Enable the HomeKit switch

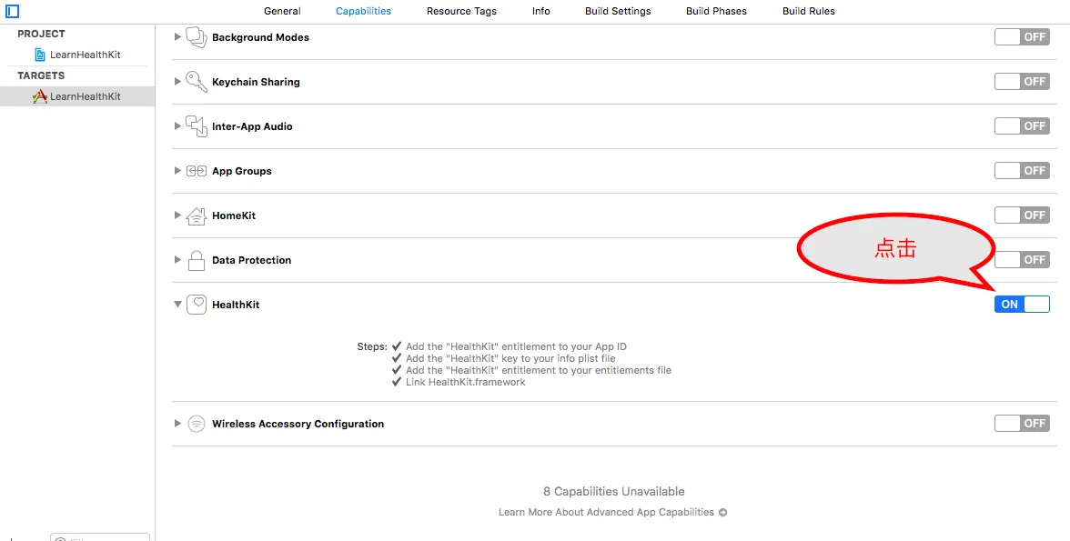click(1022, 215)
